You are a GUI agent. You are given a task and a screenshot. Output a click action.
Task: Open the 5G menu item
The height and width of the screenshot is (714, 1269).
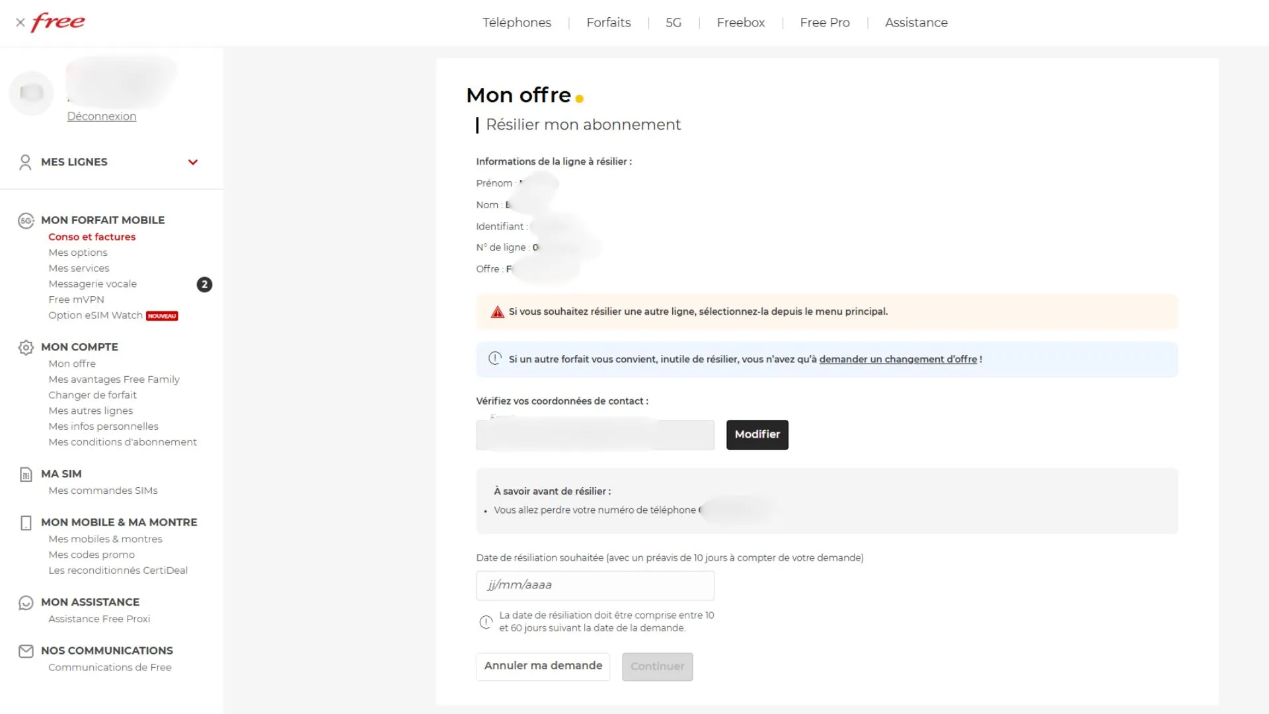673,22
